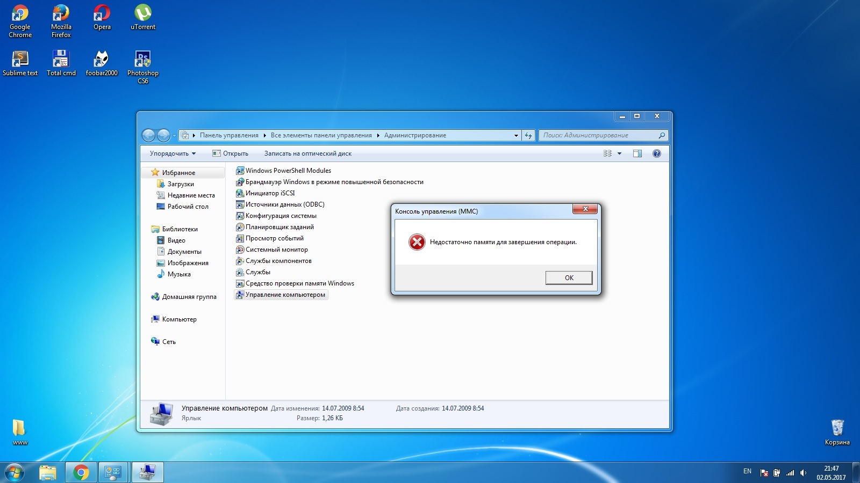Image resolution: width=860 pixels, height=483 pixels.
Task: Open Photoshop CS6 desktop shortcut
Action: point(143,67)
